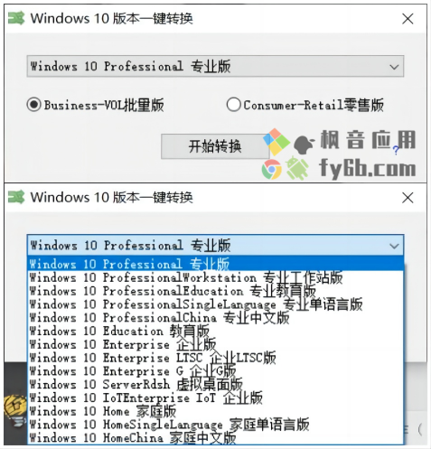Click the green app icon in upper title bar
Viewport: 431px width, 449px height.
[16, 18]
